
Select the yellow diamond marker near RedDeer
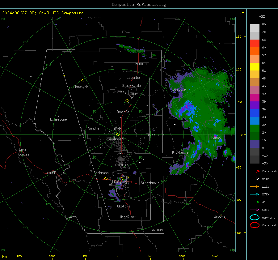(x=127, y=100)
